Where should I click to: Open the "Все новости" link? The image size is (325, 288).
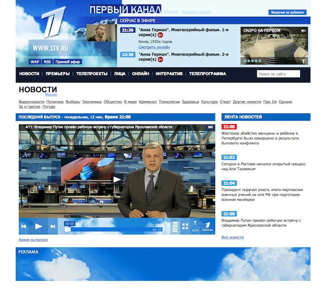tap(232, 238)
